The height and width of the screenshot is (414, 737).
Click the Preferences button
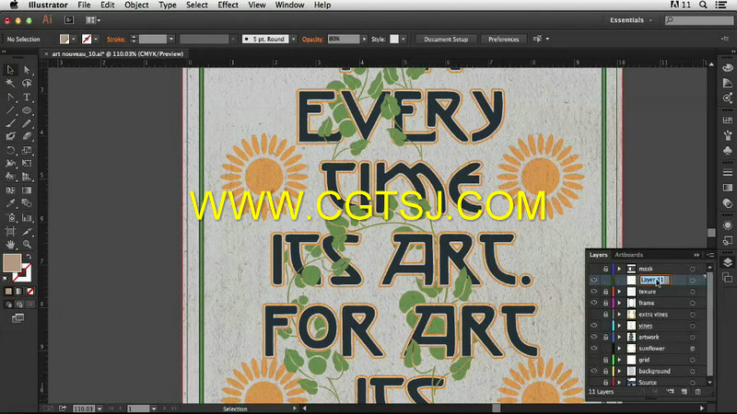503,39
